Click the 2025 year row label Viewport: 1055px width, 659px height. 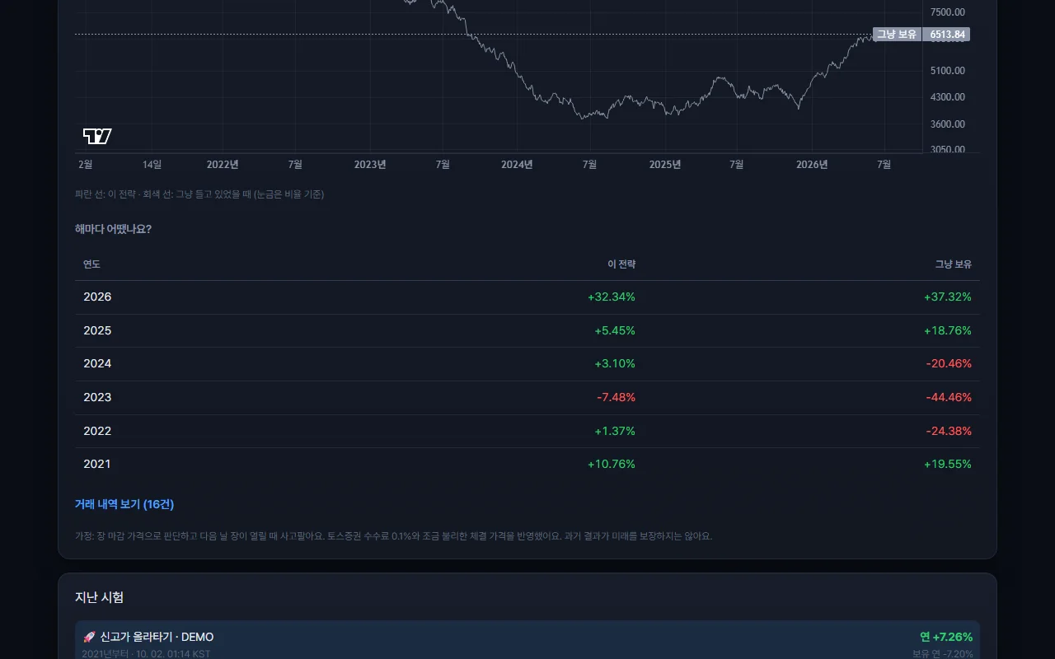97,330
